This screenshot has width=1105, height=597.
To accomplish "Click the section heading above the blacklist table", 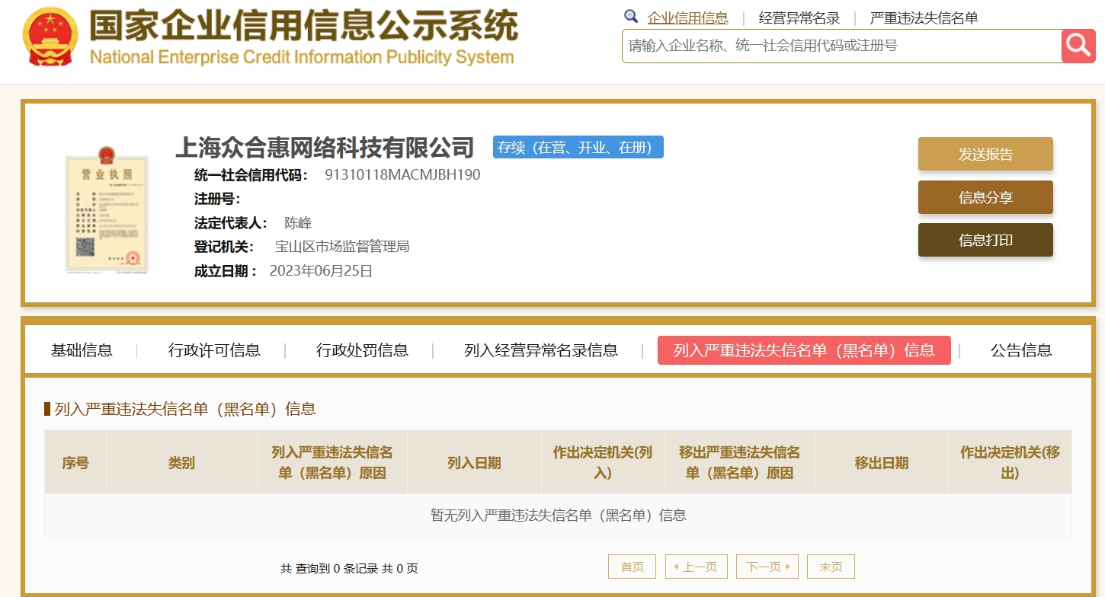I will (x=184, y=409).
